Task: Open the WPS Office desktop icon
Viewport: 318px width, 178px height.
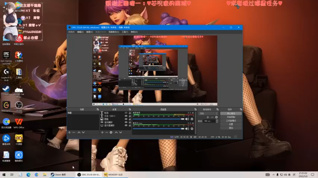Action: click(x=19, y=123)
